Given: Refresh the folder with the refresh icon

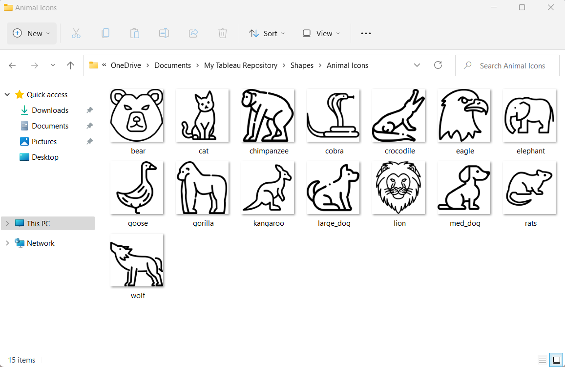Looking at the screenshot, I should 438,65.
